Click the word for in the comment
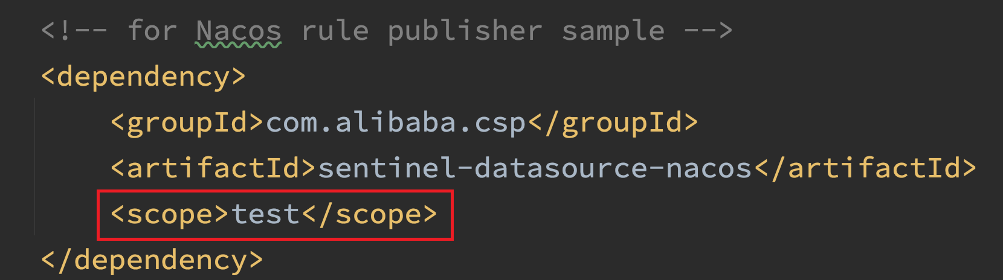The image size is (1003, 280). click(152, 31)
